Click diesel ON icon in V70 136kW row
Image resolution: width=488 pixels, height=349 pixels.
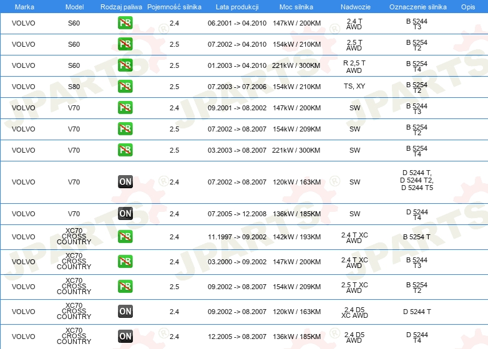click(125, 214)
